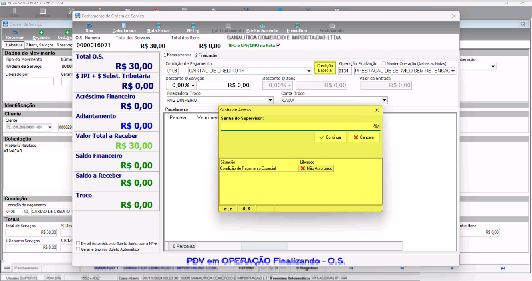Expand the Conta Troco CAIXA dropdown
The image size is (532, 281).
coord(385,100)
